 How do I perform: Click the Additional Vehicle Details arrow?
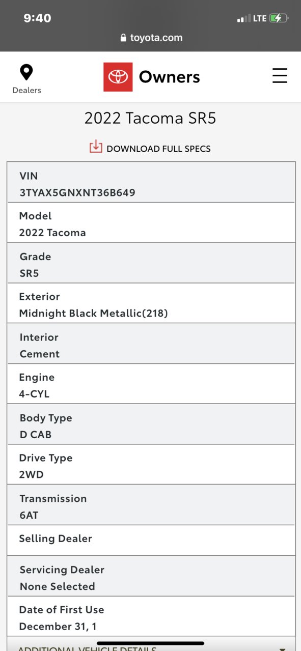(282, 648)
